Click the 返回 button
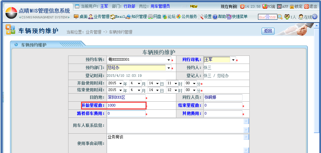 pos(268,31)
